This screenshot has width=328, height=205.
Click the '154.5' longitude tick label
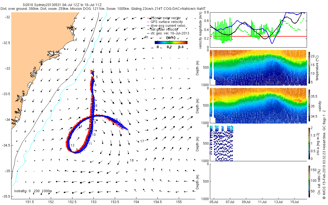click(157, 202)
